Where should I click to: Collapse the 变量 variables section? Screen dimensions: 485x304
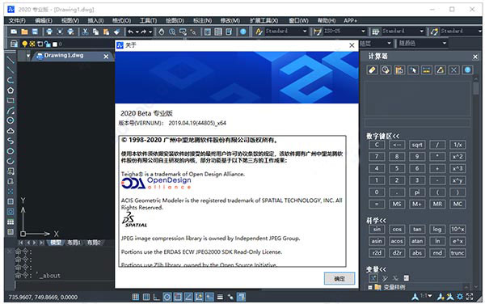376,269
